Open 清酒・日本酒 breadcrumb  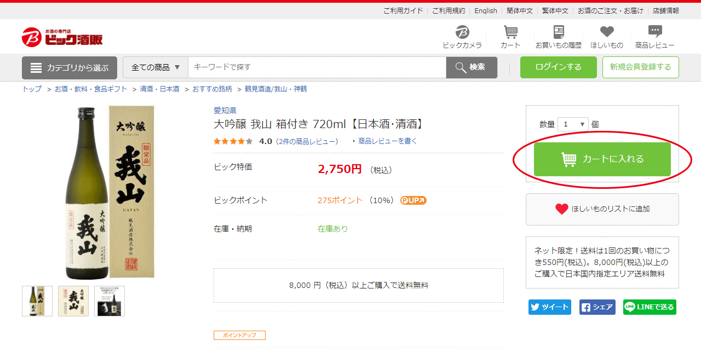[159, 89]
